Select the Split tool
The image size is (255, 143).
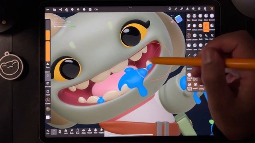coord(200,37)
